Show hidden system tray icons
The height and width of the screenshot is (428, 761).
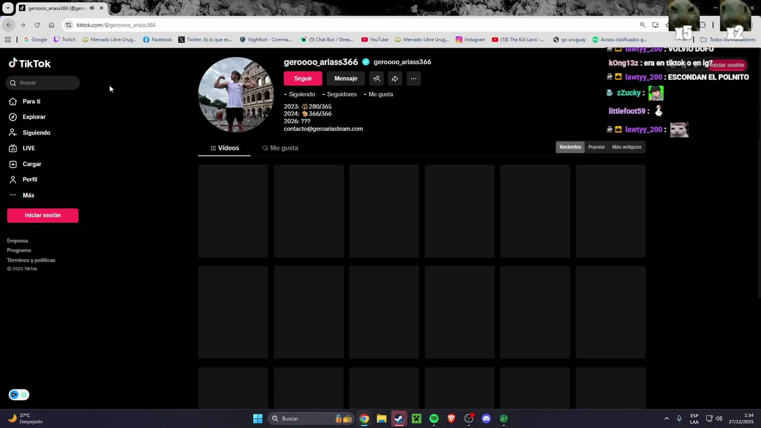coord(666,418)
